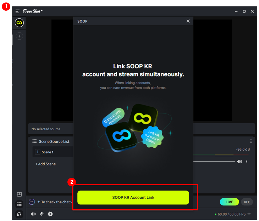Adjust the audio mixer volume slider
The image size is (259, 221).
click(214, 161)
